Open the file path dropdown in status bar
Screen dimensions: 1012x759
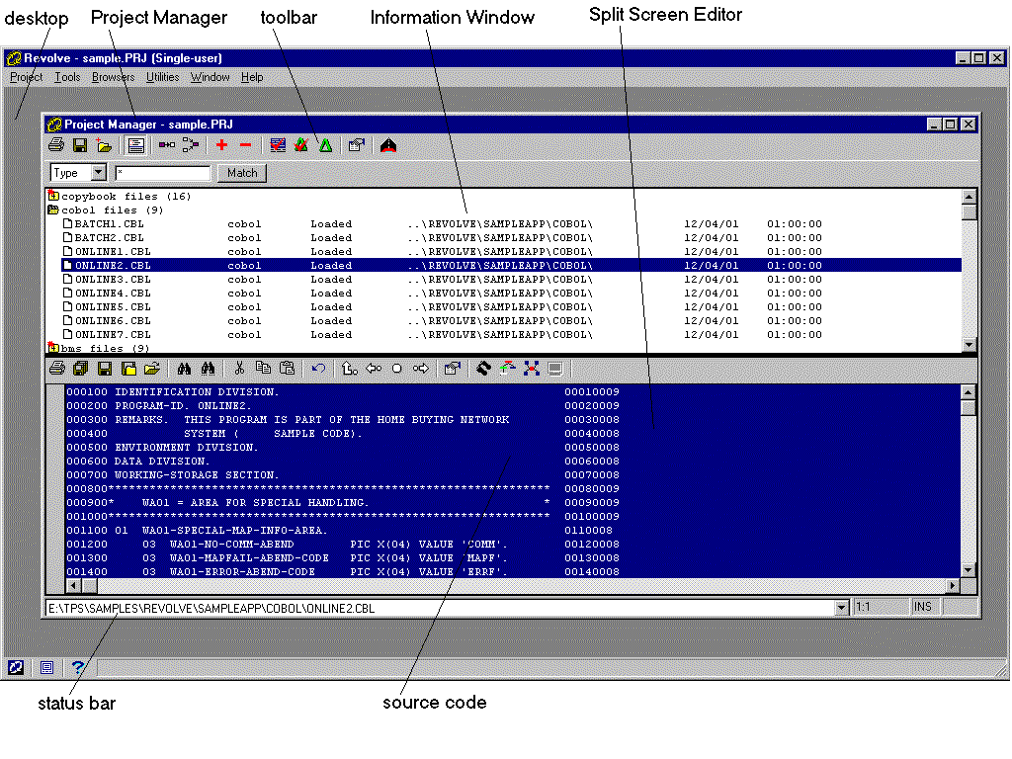(x=842, y=608)
